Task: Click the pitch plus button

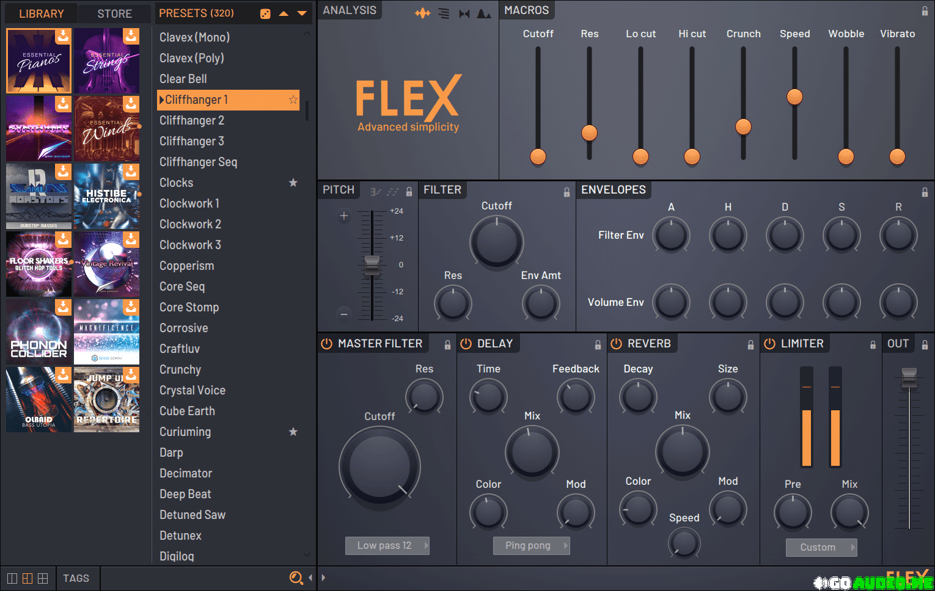Action: point(344,216)
